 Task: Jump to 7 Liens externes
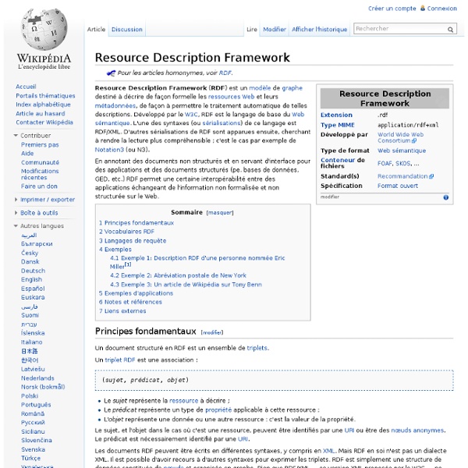click(122, 311)
